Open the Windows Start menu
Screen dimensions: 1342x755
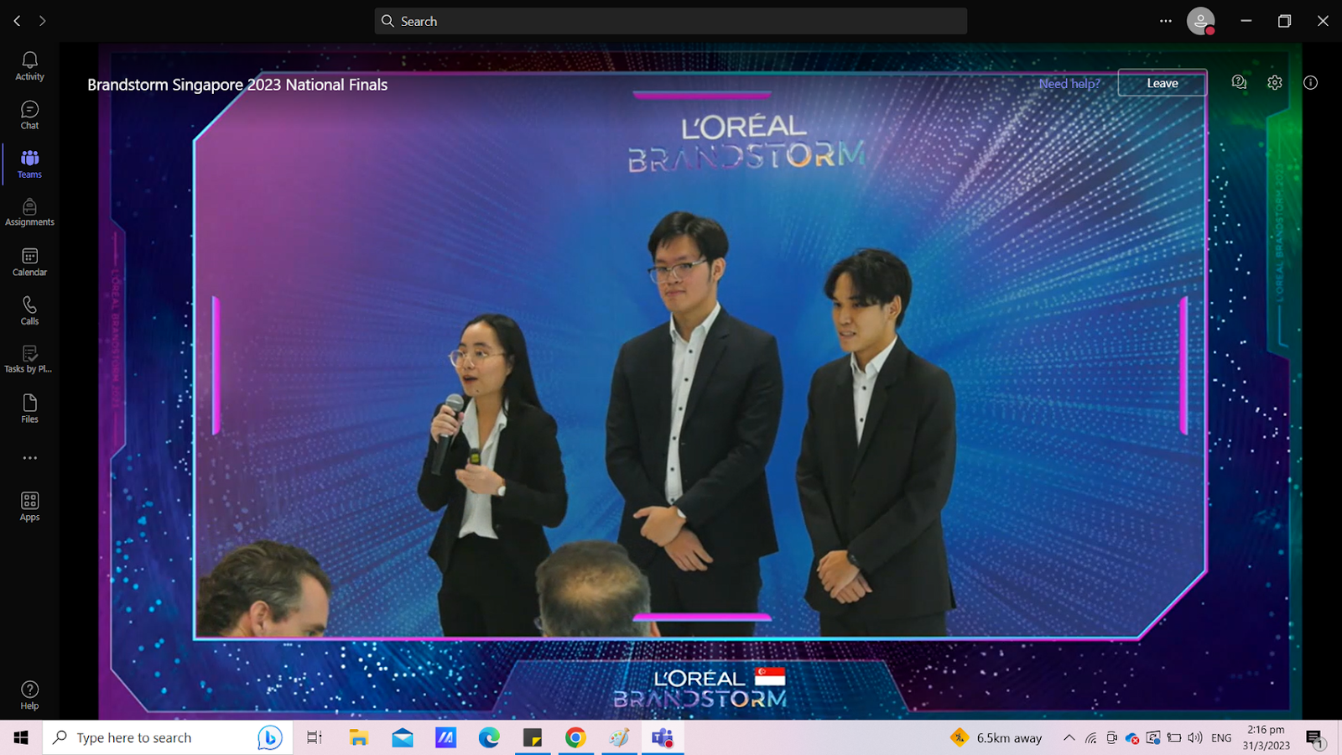(21, 737)
